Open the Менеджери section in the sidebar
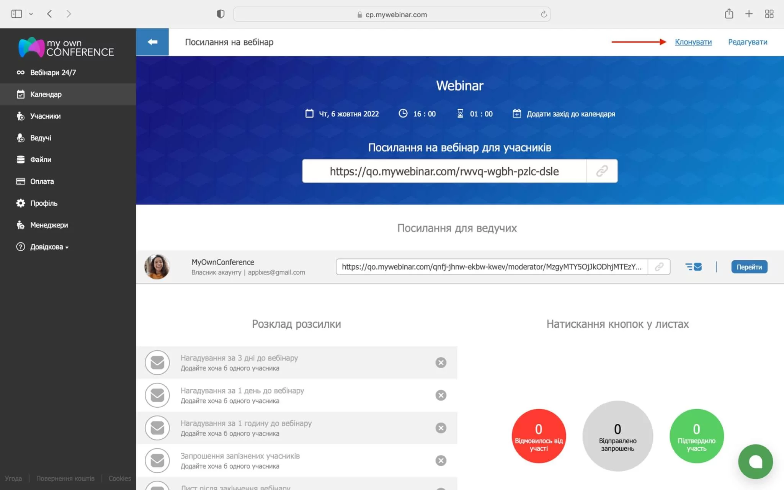The height and width of the screenshot is (490, 784). [49, 225]
